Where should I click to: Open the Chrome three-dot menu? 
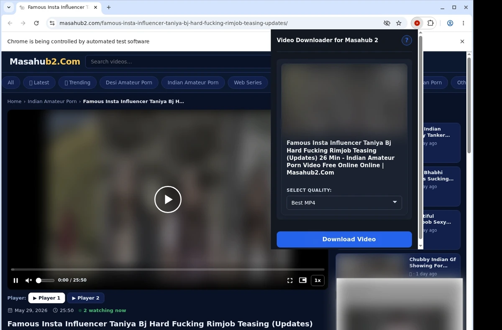(x=464, y=23)
